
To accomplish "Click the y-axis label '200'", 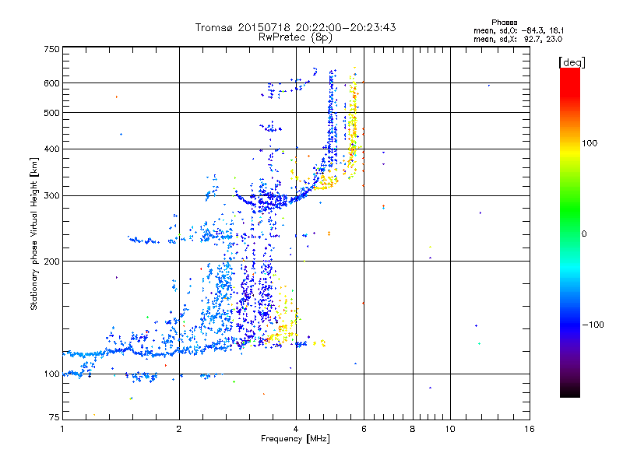I will tap(51, 262).
